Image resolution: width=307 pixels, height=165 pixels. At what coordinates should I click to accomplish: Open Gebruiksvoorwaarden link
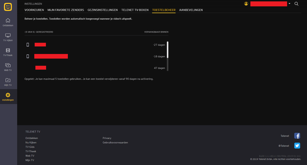point(116,142)
